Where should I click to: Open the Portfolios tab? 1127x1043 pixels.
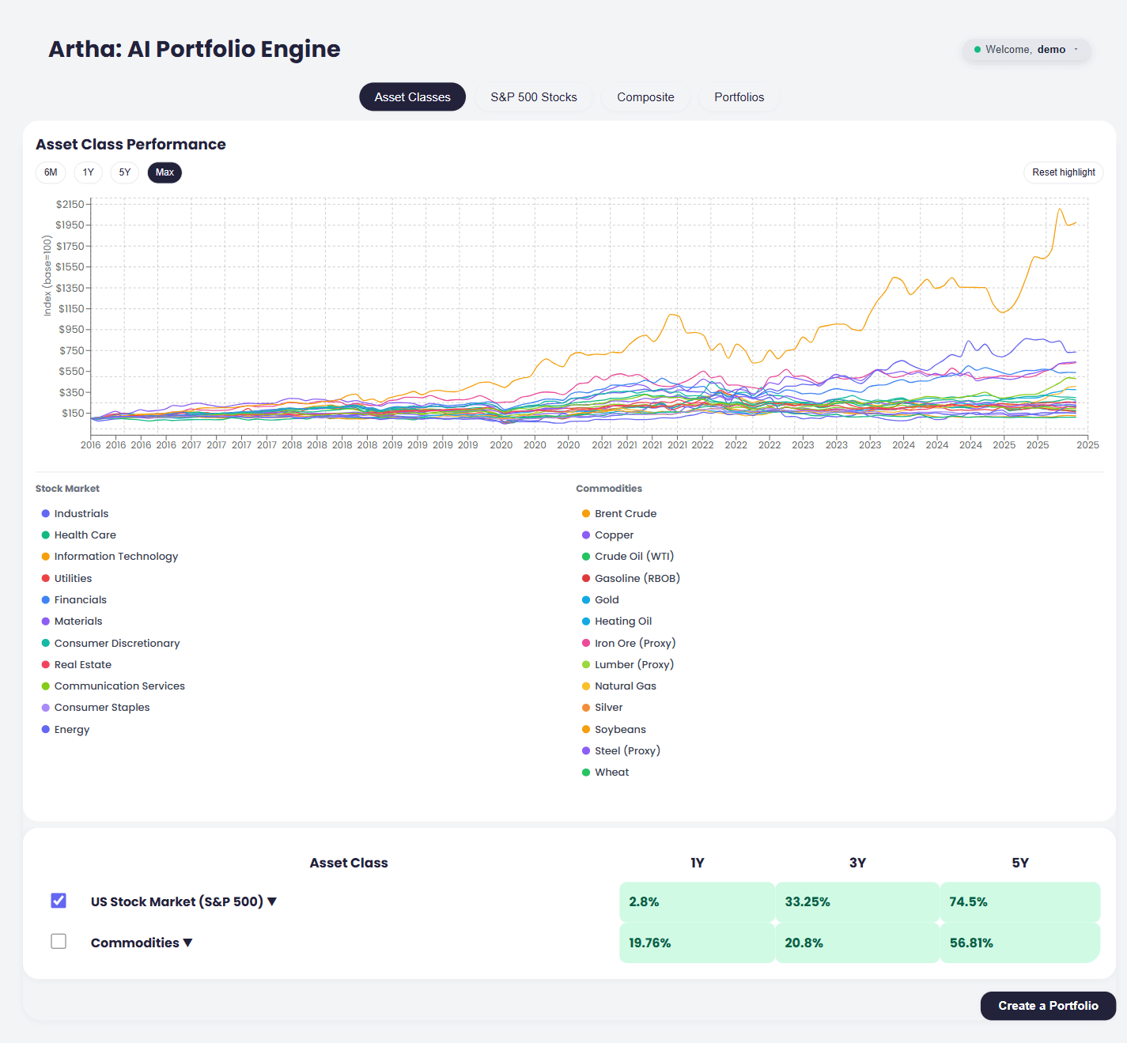pos(739,97)
